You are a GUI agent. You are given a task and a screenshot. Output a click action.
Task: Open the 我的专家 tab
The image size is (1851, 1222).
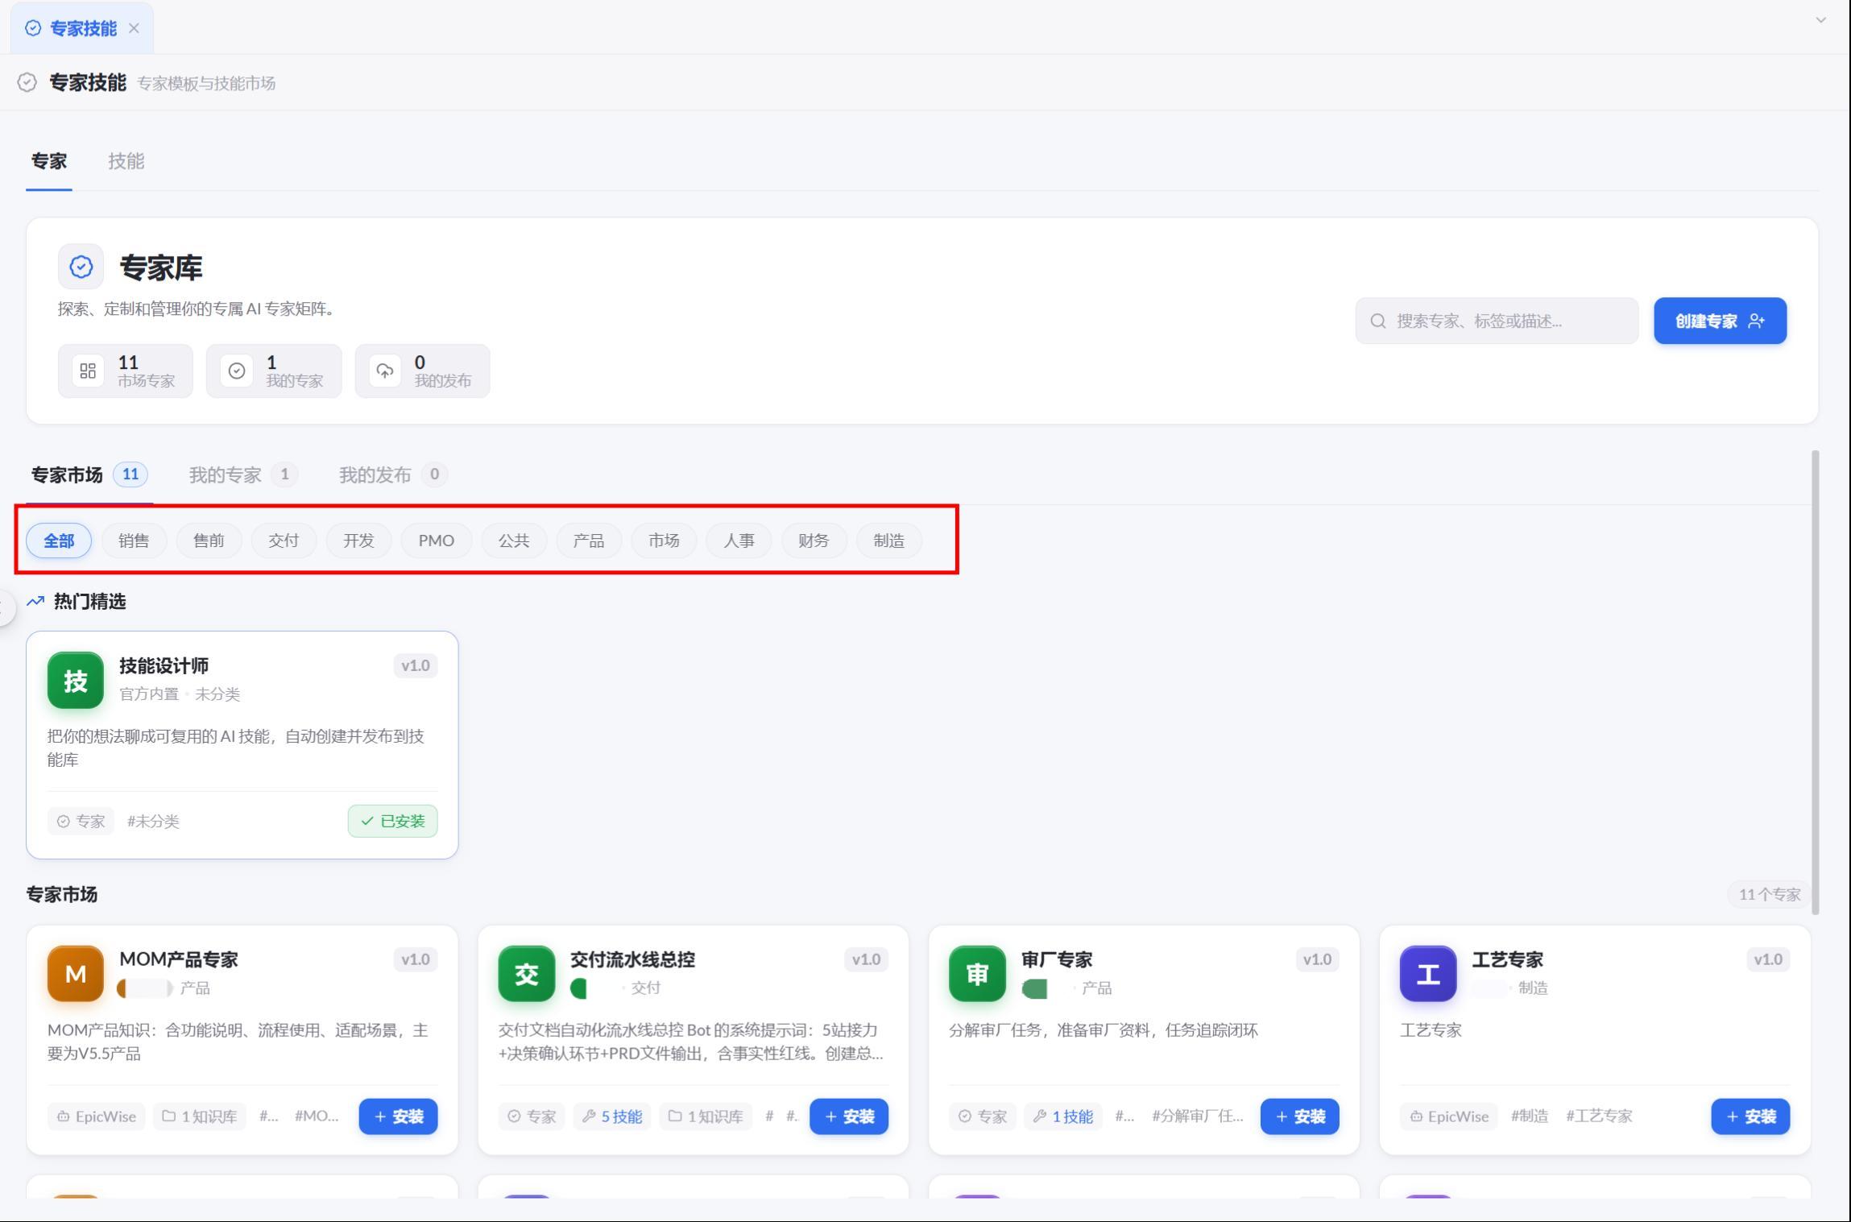(x=243, y=474)
